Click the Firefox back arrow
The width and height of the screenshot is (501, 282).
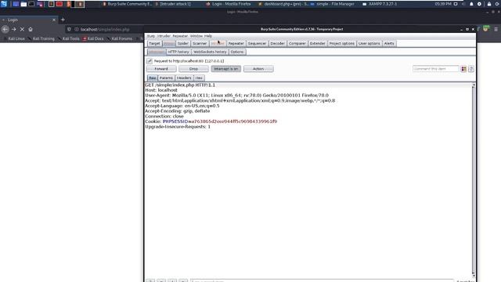point(5,29)
